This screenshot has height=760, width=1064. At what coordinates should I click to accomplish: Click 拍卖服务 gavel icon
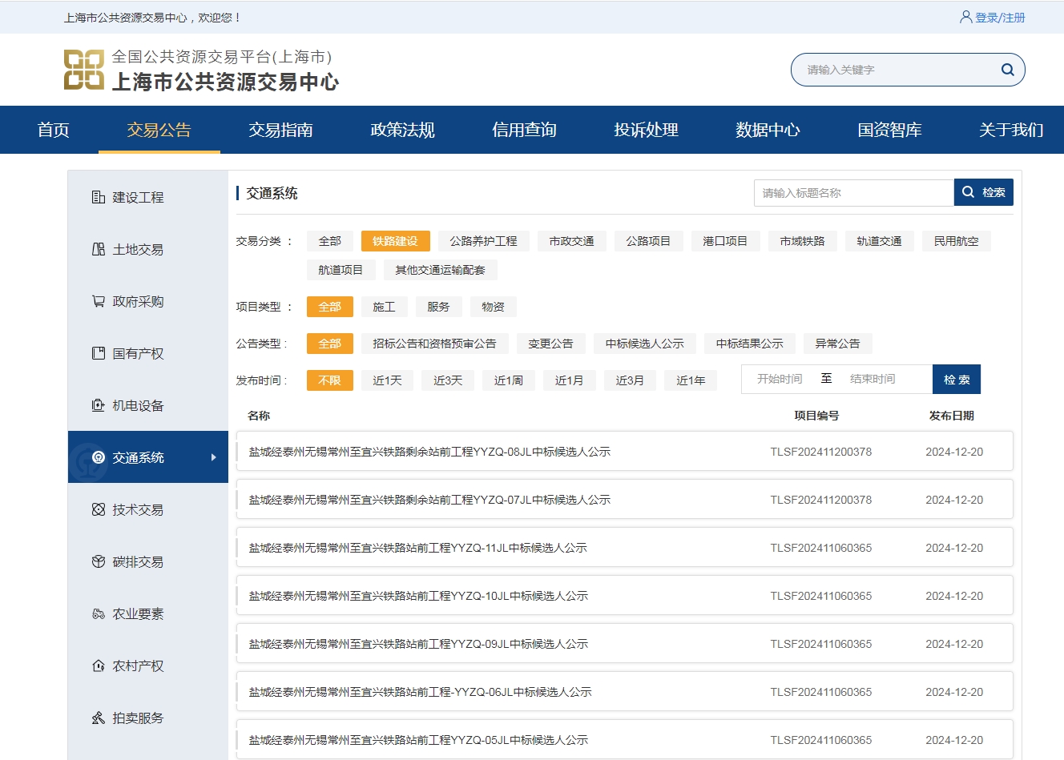99,718
